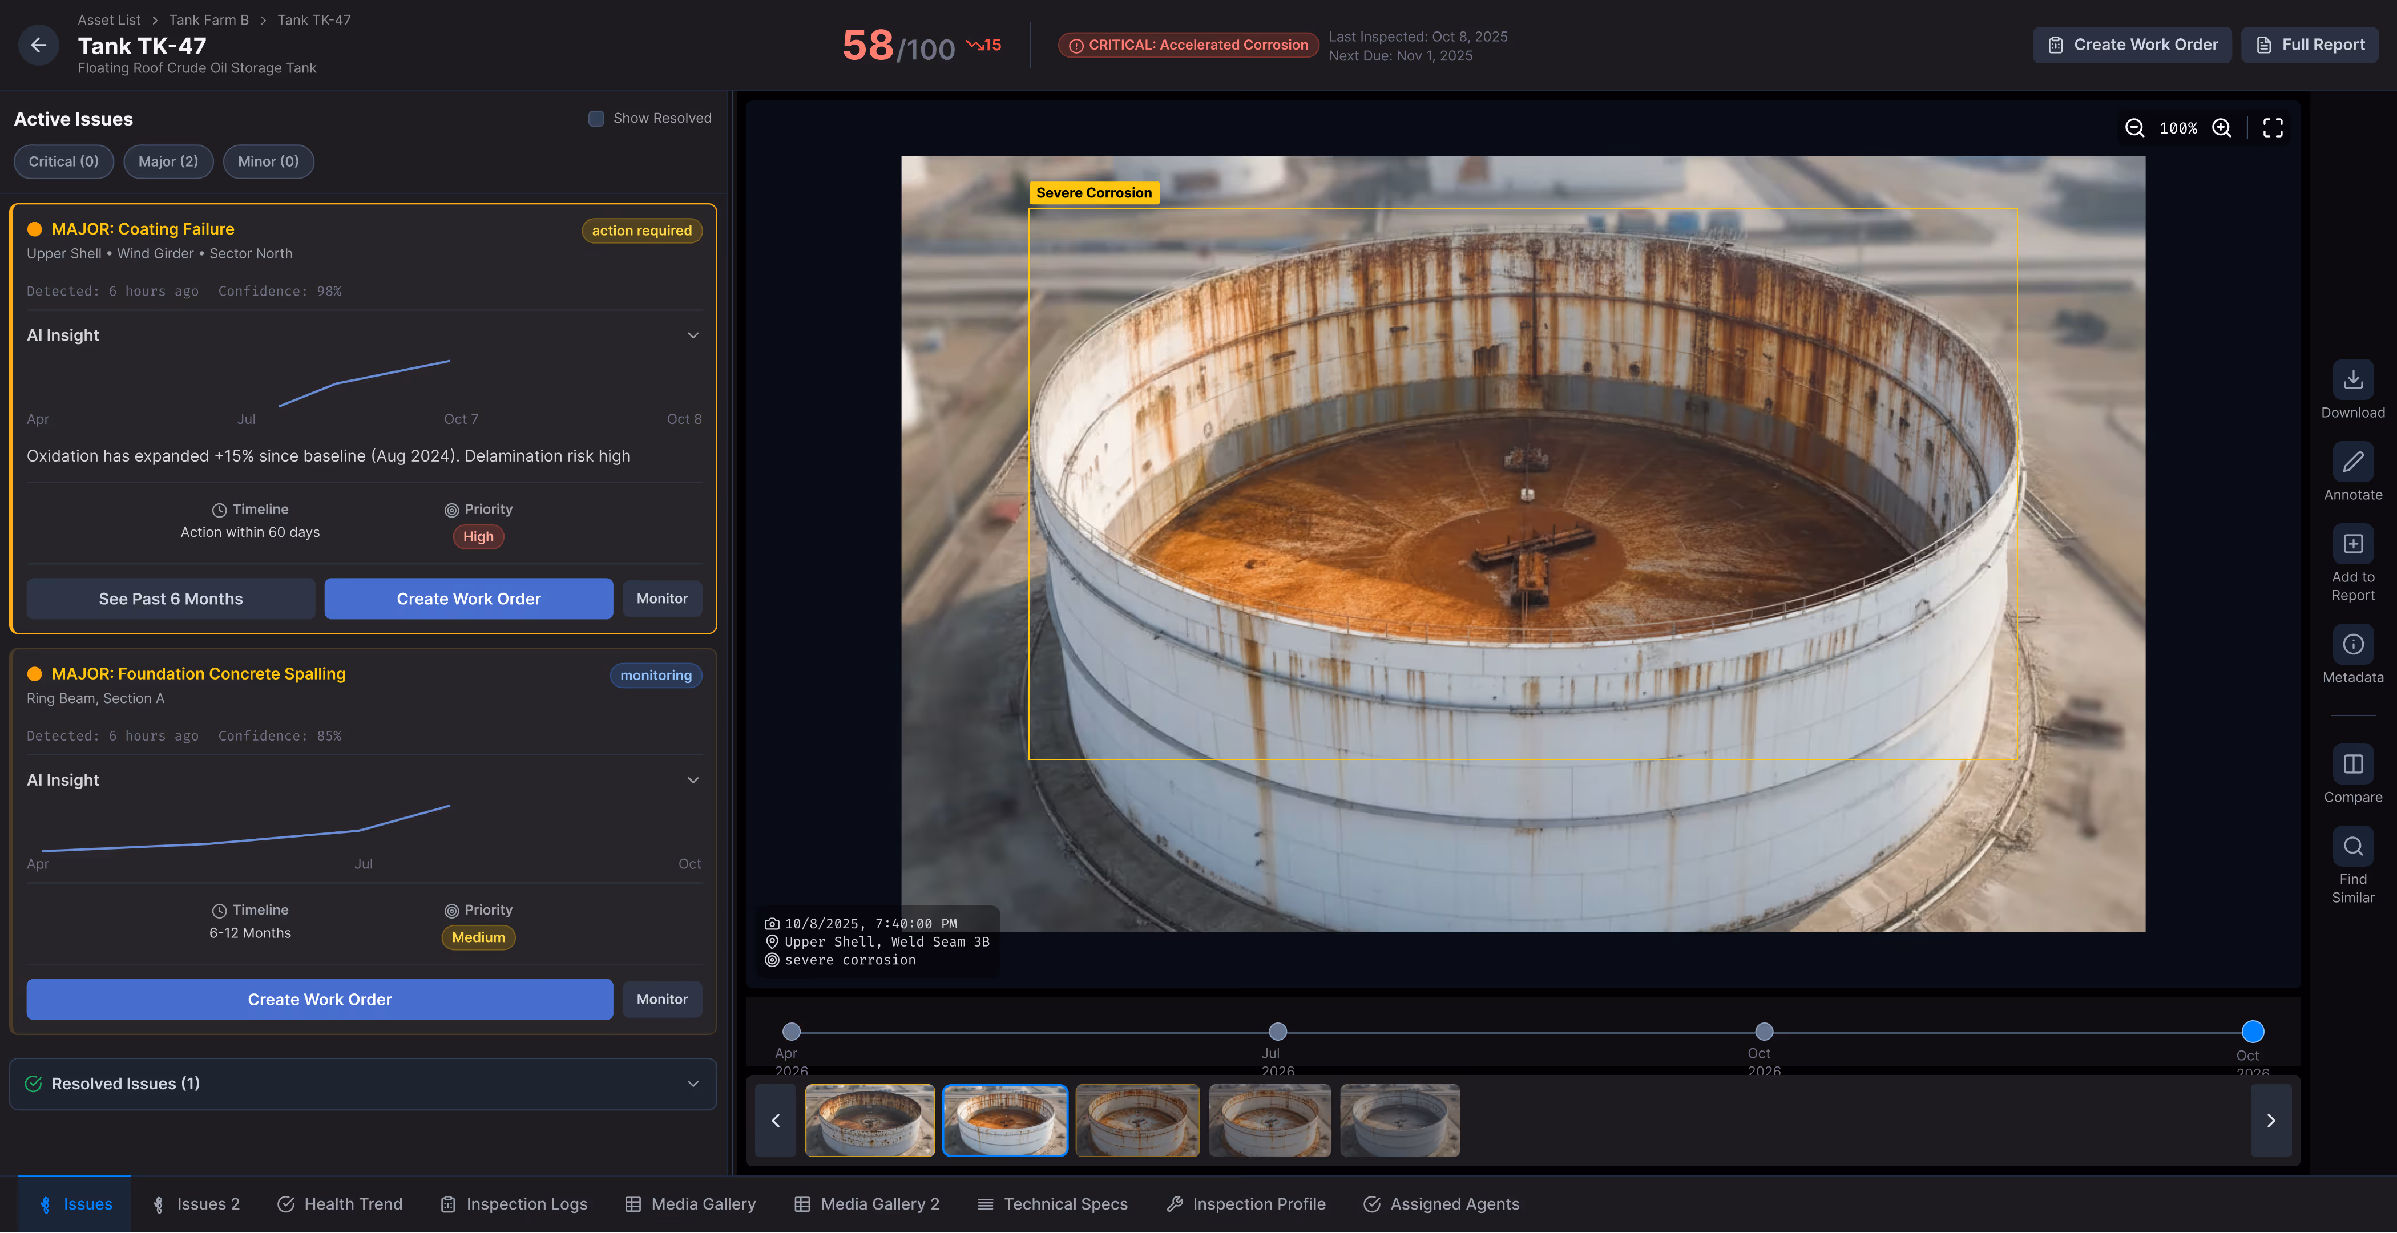Click the Medium priority badge
Viewport: 2397px width, 1233px height.
pos(478,938)
